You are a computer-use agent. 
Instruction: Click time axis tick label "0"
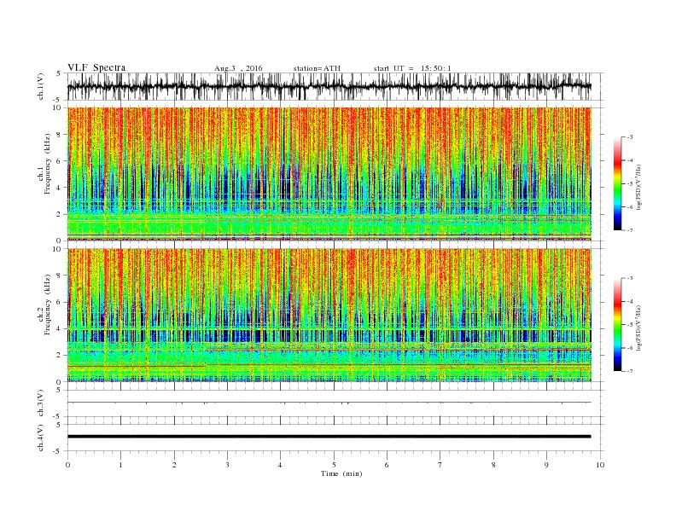tap(67, 465)
